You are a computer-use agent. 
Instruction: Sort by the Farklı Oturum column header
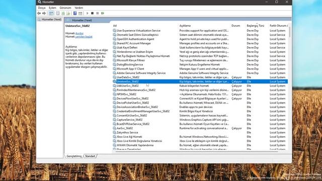(x=278, y=26)
